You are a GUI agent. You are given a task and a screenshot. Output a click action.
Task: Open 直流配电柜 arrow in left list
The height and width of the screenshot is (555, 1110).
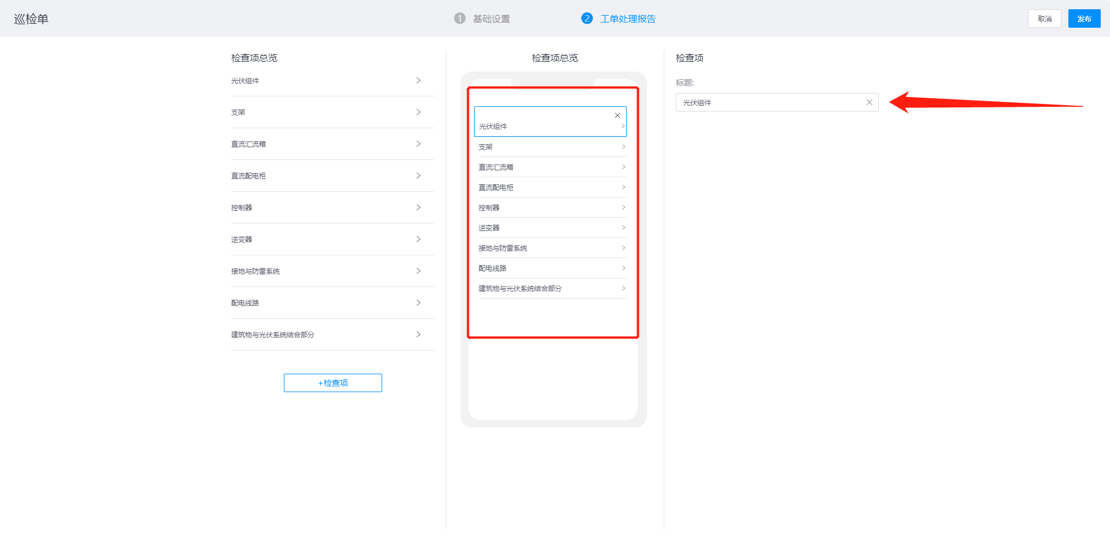click(x=419, y=176)
